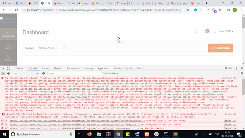Open the notifications bell with badge 3
This screenshot has width=245, height=138.
pos(206,31)
